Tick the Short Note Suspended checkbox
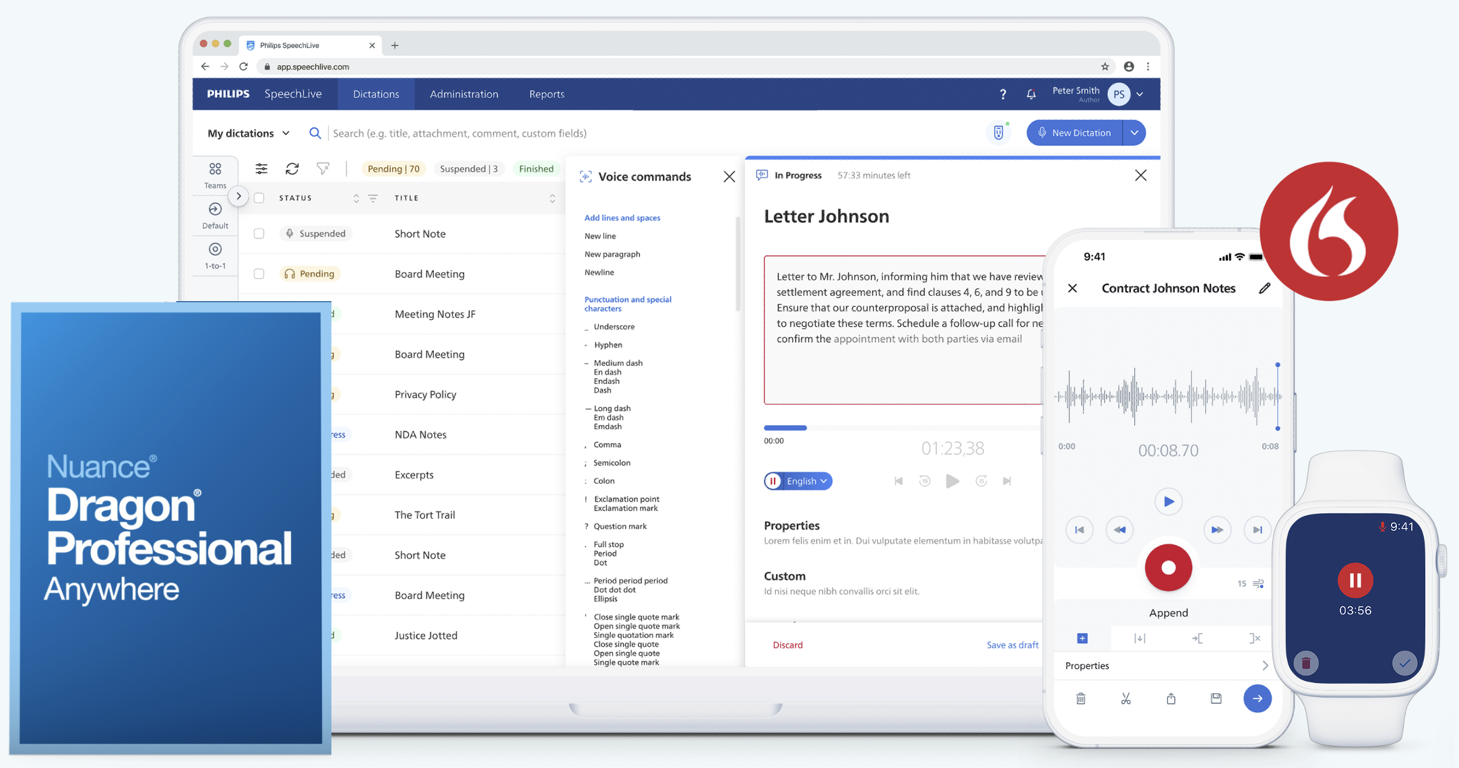 click(x=259, y=234)
